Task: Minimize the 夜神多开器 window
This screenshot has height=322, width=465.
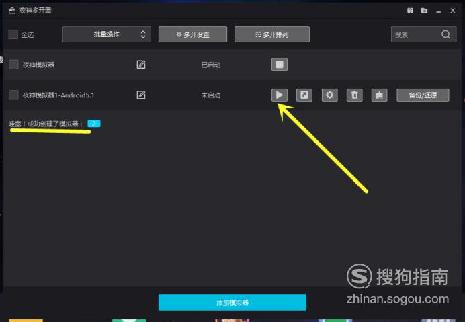Action: click(x=439, y=11)
